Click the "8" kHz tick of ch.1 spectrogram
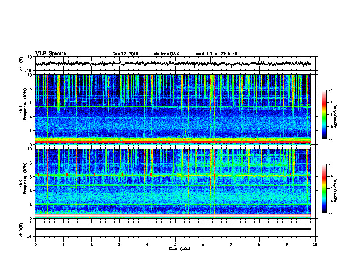 click(x=31, y=89)
